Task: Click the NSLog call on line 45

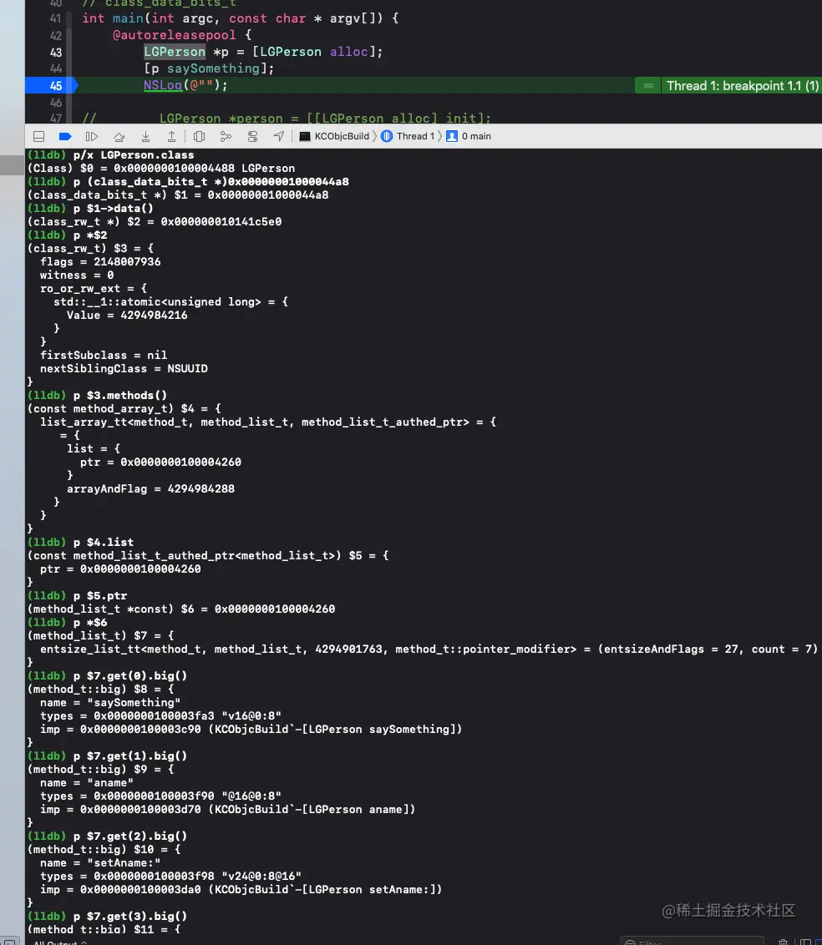Action: [x=163, y=85]
